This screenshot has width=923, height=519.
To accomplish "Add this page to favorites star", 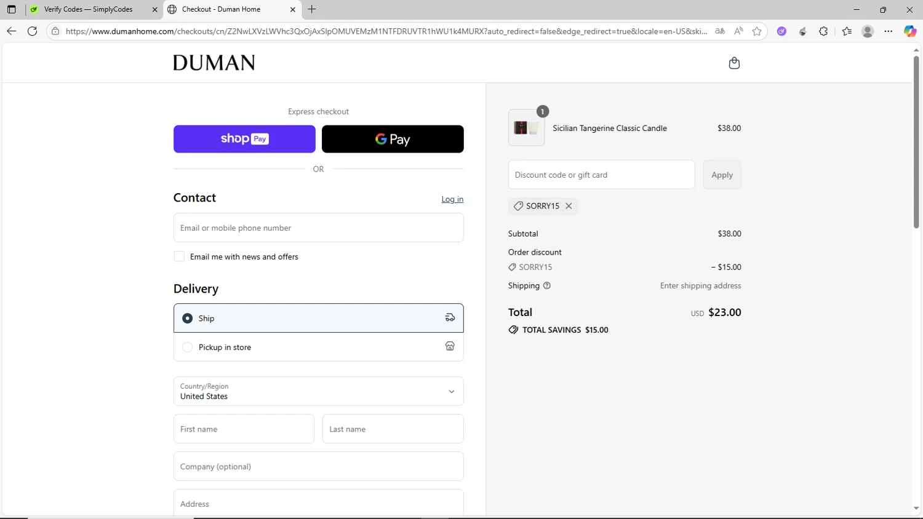I will [757, 31].
